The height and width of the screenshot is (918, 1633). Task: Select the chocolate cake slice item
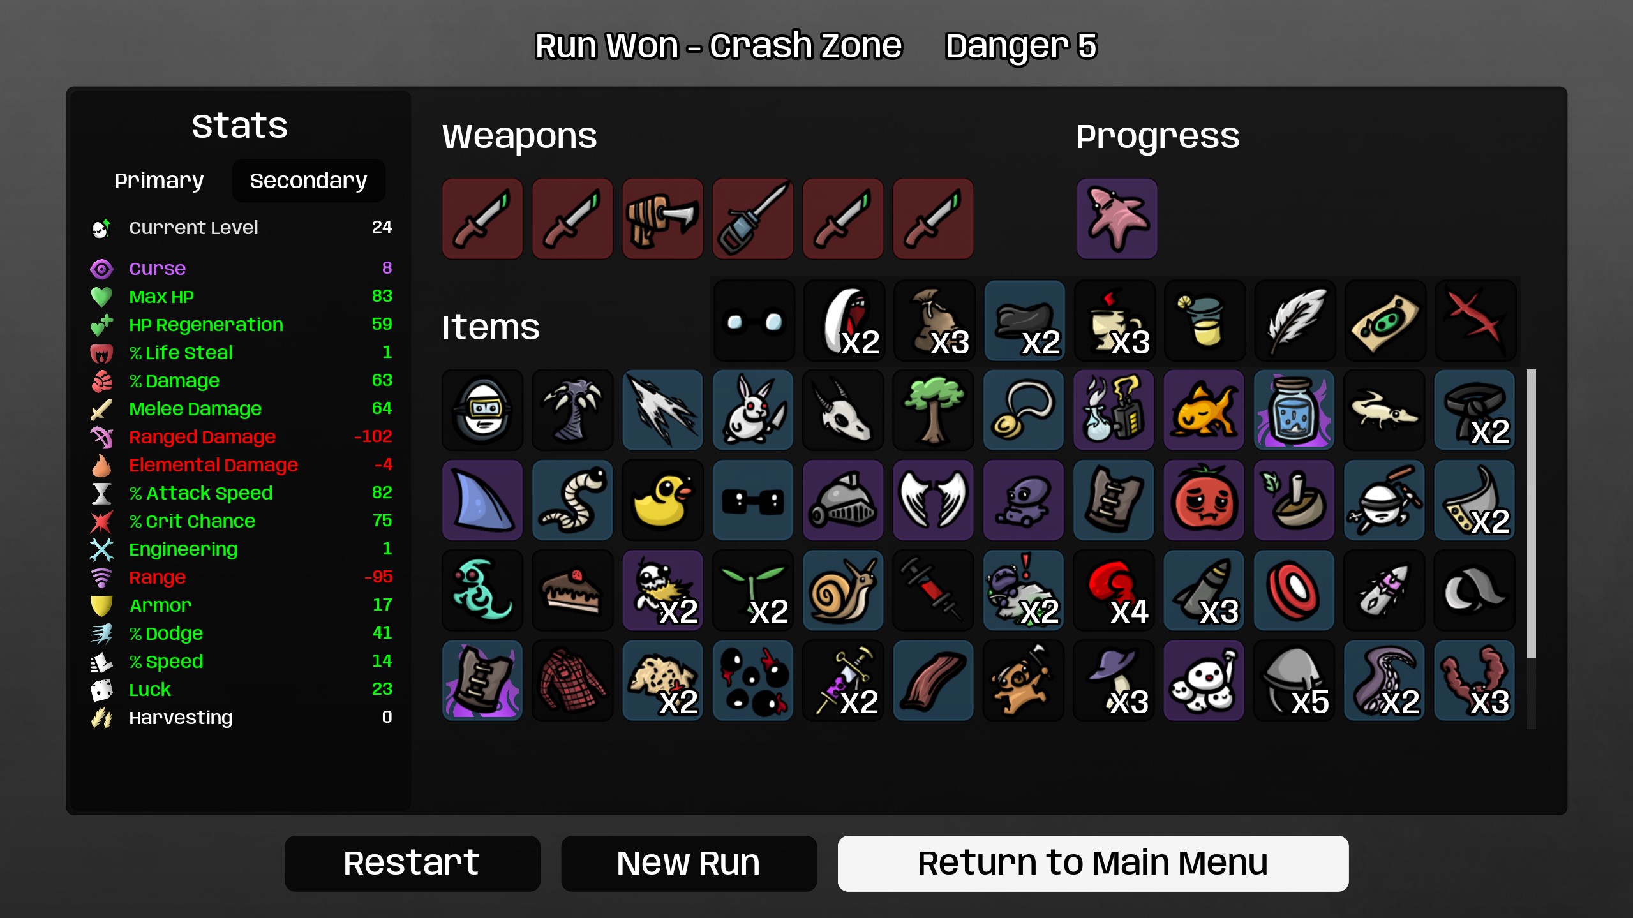point(572,590)
